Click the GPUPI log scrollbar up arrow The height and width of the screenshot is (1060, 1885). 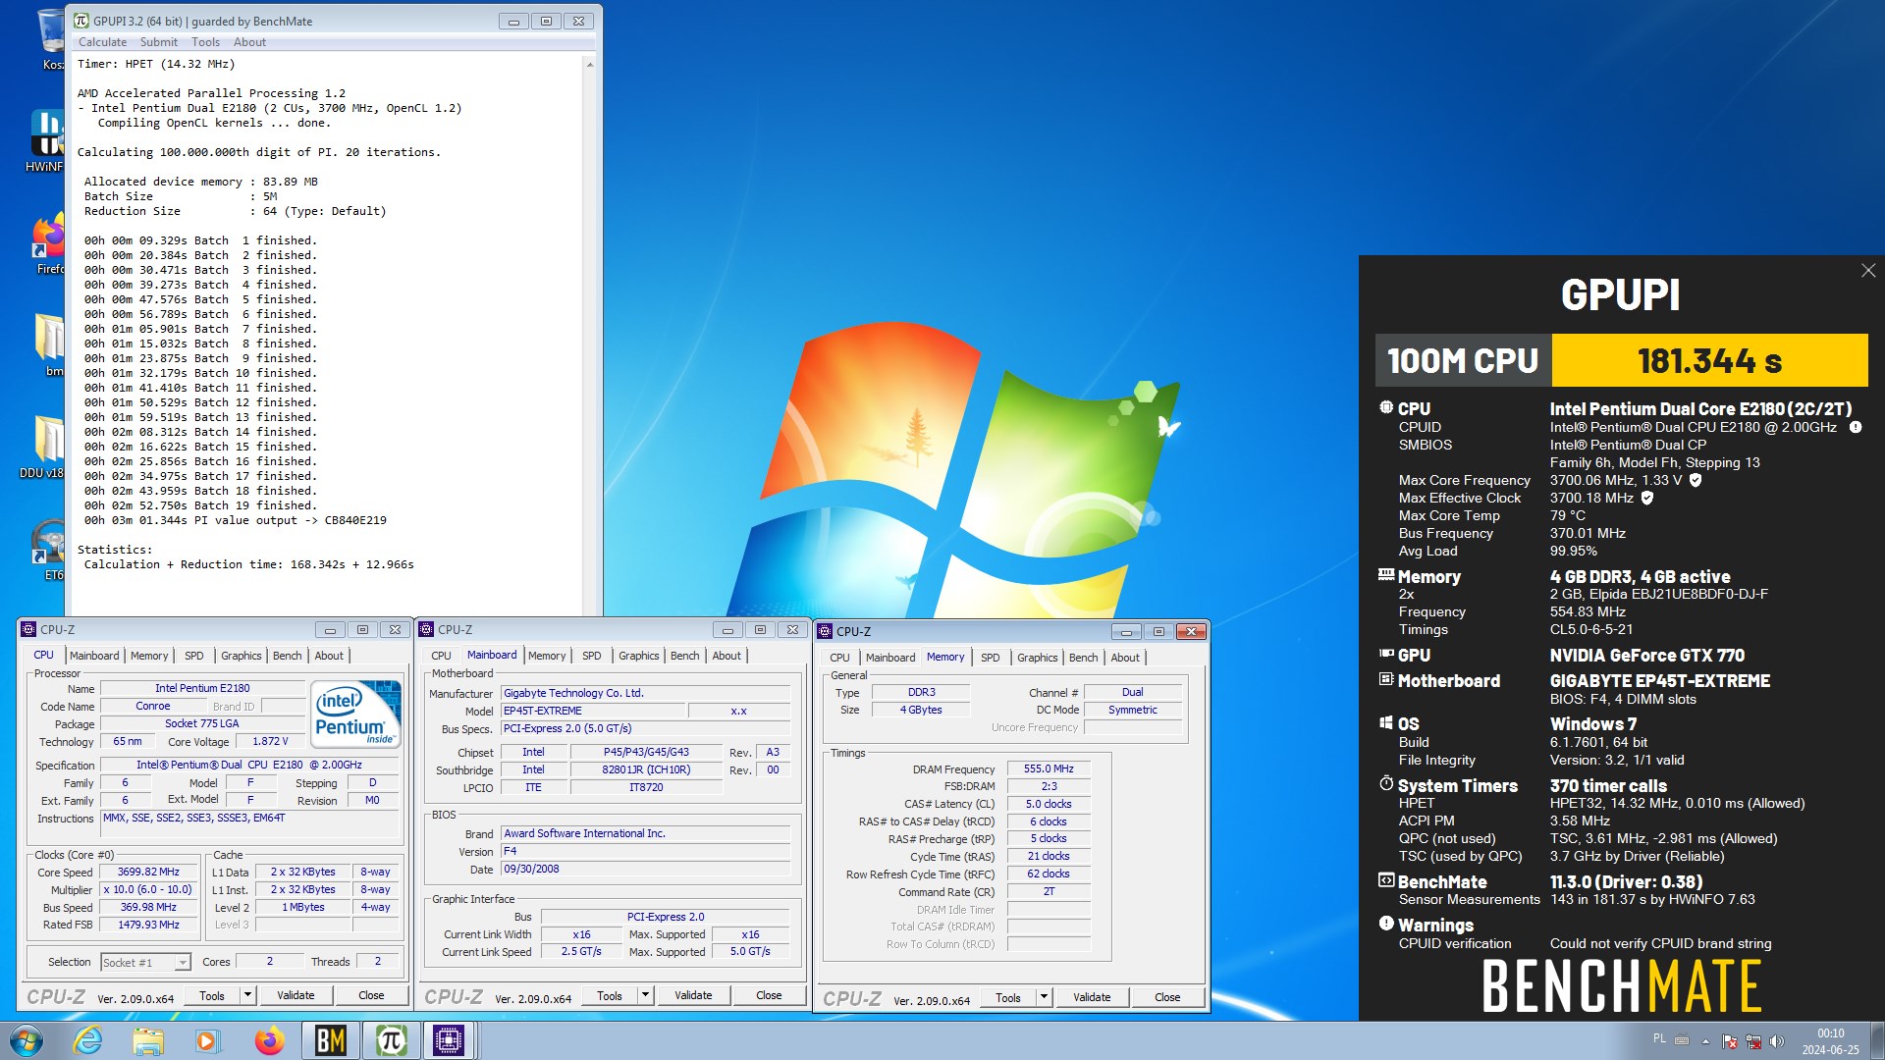[590, 65]
